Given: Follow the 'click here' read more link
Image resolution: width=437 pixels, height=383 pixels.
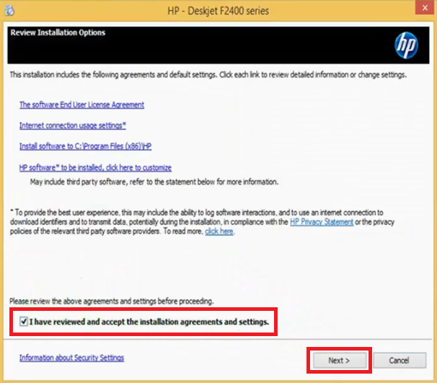Looking at the screenshot, I should tap(219, 232).
